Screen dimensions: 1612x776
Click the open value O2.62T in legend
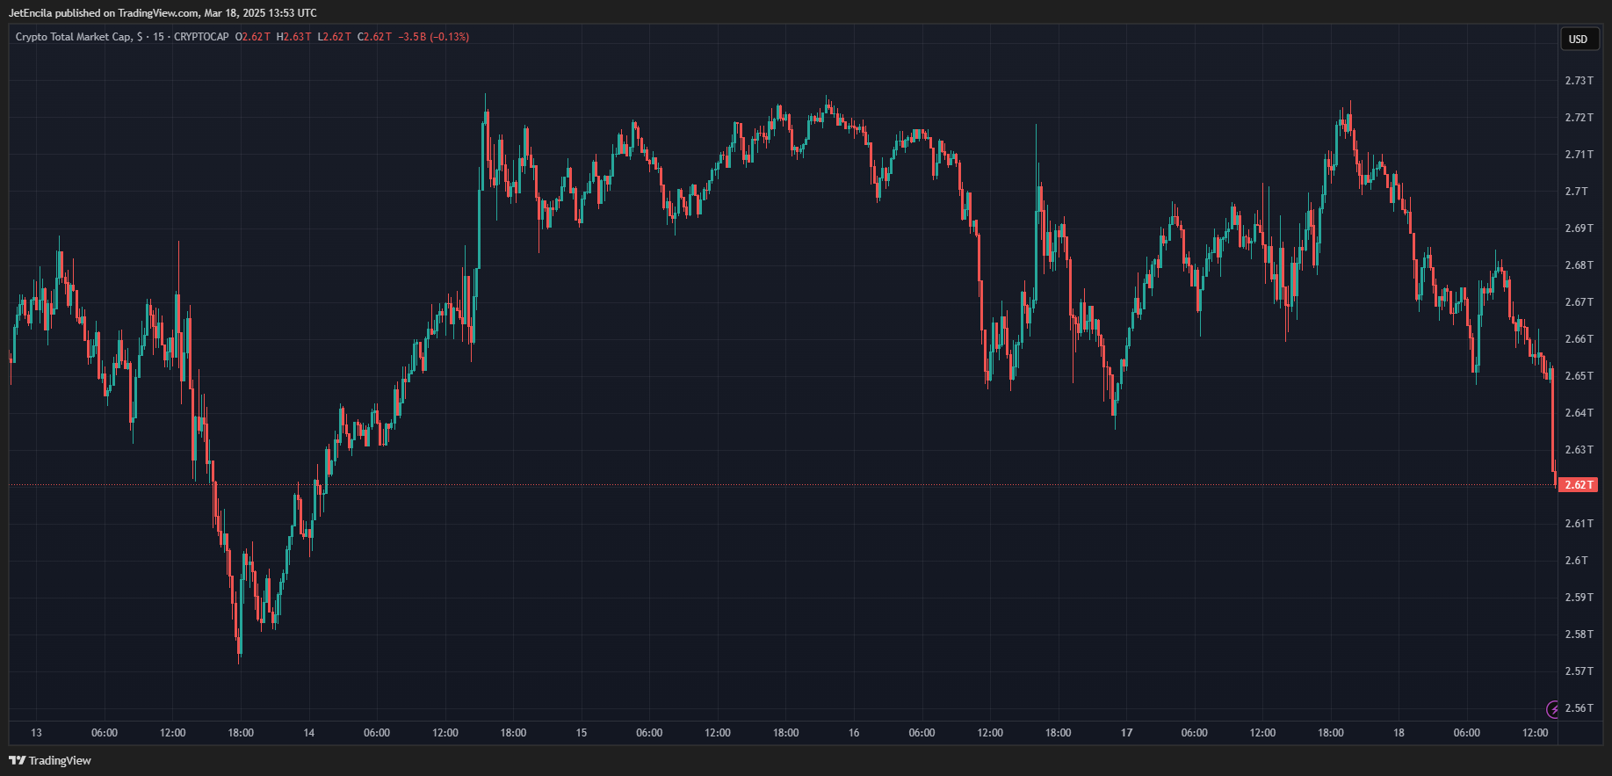pos(253,37)
